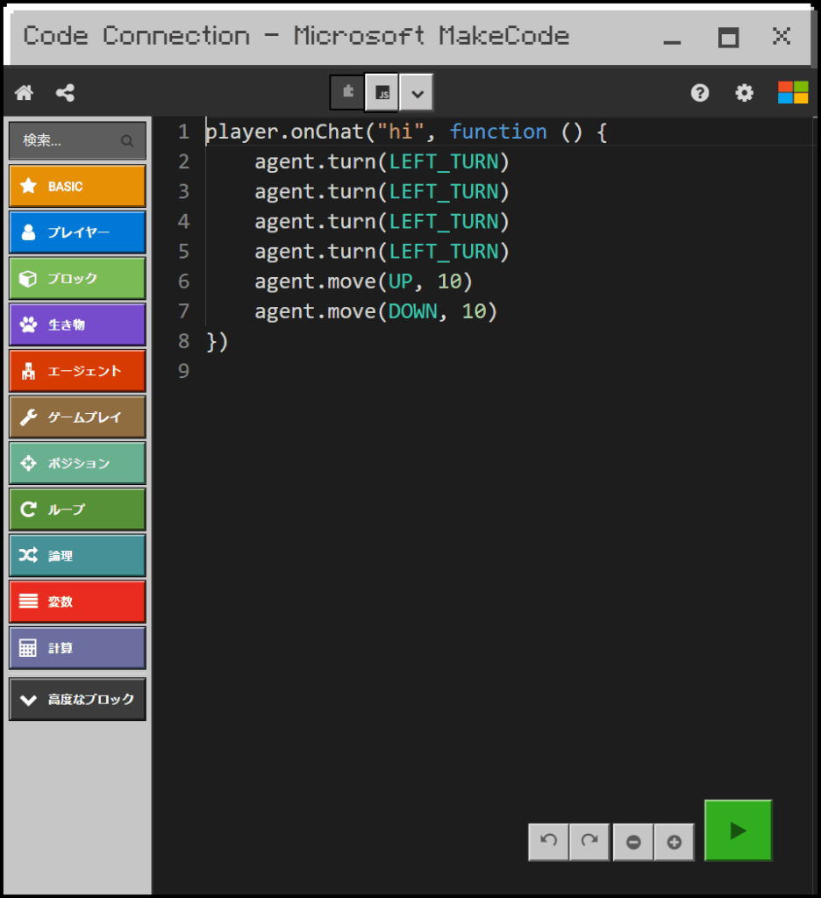Switch to Blocks editor view
821x898 pixels.
click(x=347, y=92)
